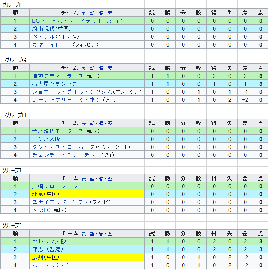Viewport: 268px width, 270px height.
Task: Click ポート (タイ) team link
Action: pos(50,265)
